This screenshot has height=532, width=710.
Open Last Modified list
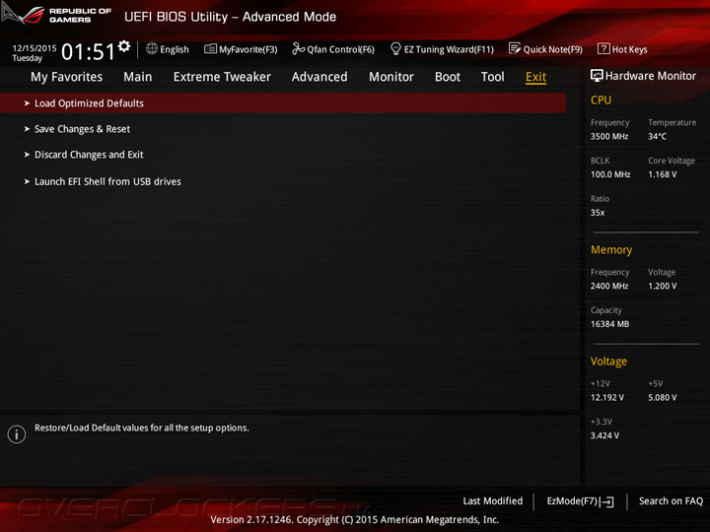(493, 501)
